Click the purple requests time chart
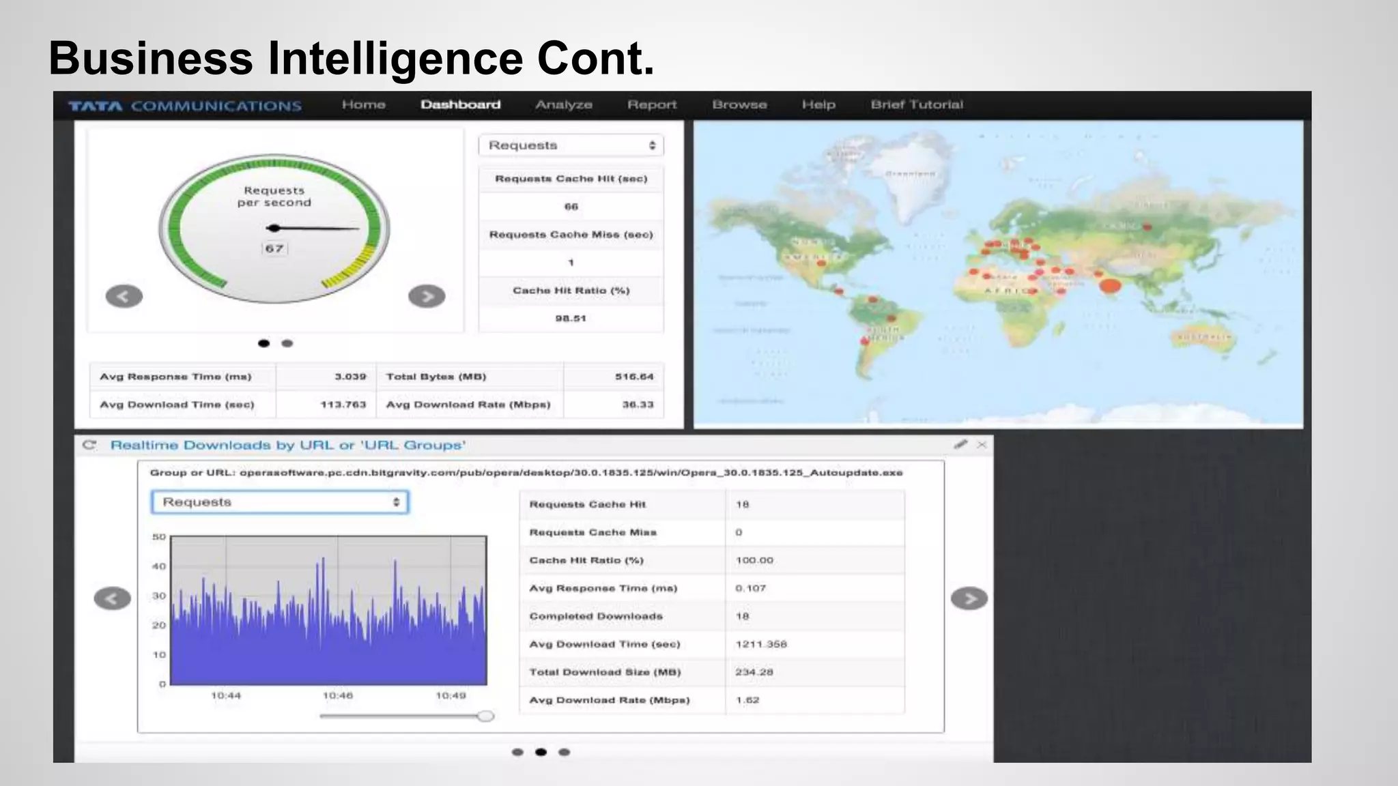Image resolution: width=1398 pixels, height=786 pixels. 328,611
